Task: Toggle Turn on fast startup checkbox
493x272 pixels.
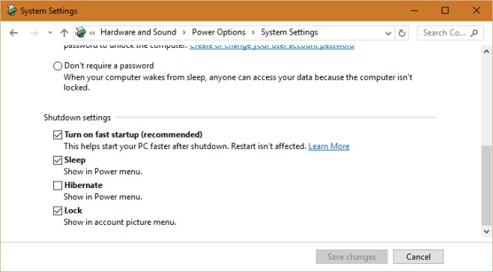Action: coord(58,135)
